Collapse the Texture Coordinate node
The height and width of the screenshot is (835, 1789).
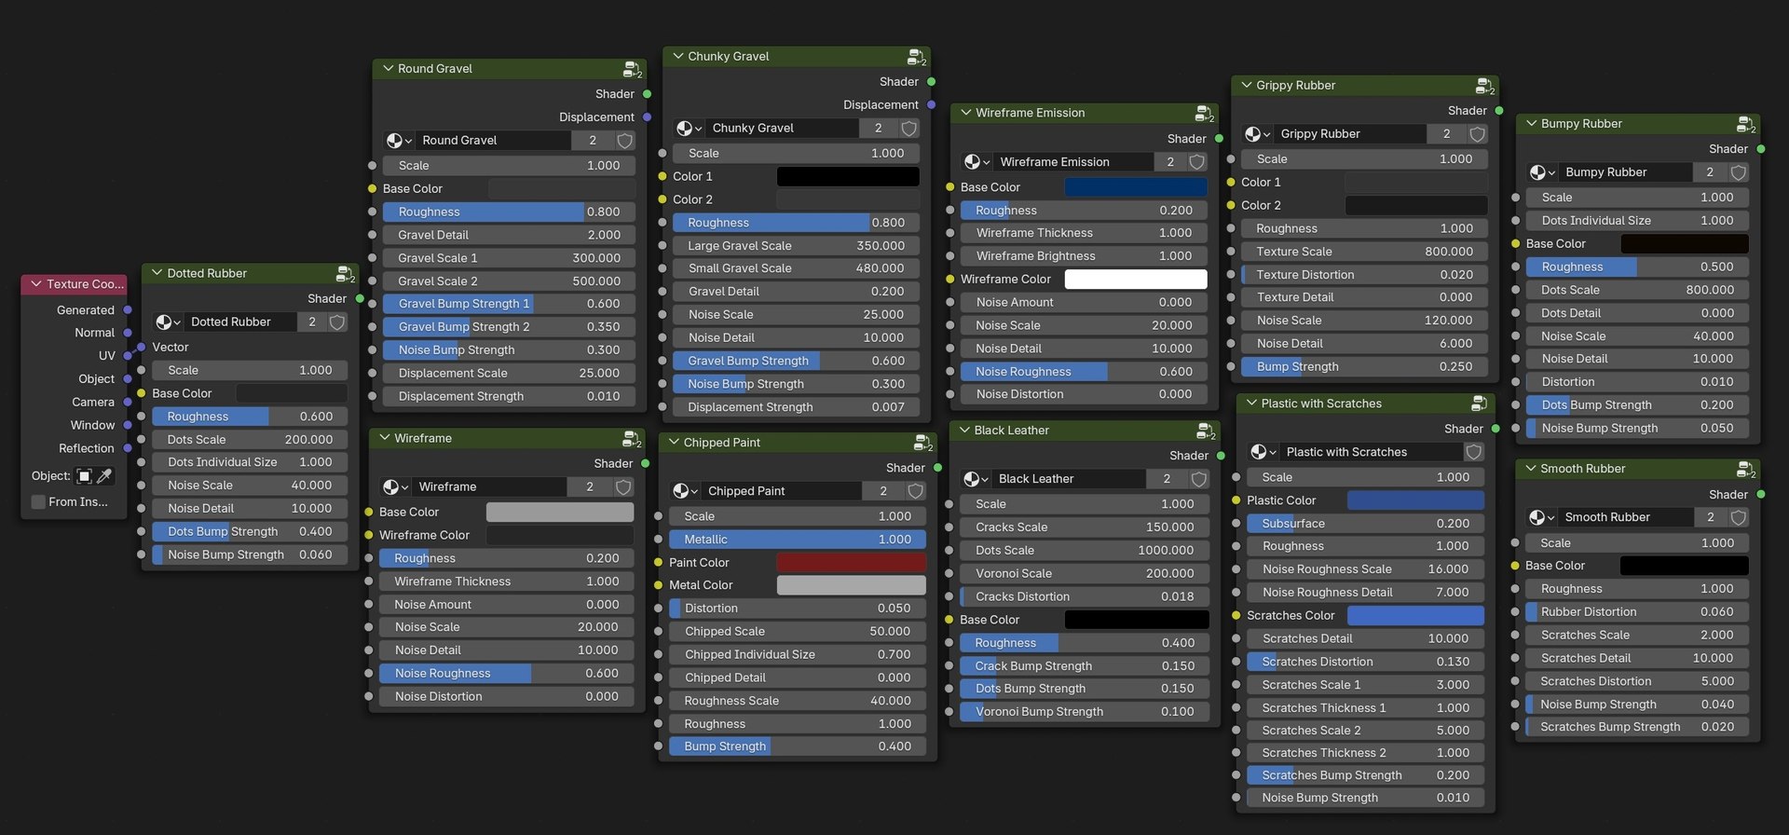click(x=36, y=284)
